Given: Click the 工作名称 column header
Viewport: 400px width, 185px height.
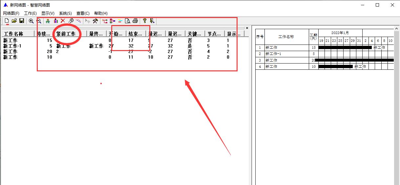Looking at the screenshot, I should pyautogui.click(x=18, y=34).
